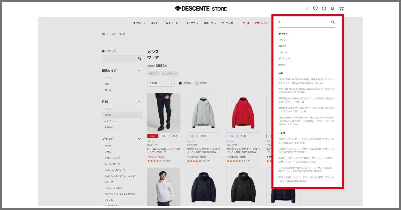Filter by アリーナ brand
The image size is (401, 210).
pyautogui.click(x=109, y=182)
